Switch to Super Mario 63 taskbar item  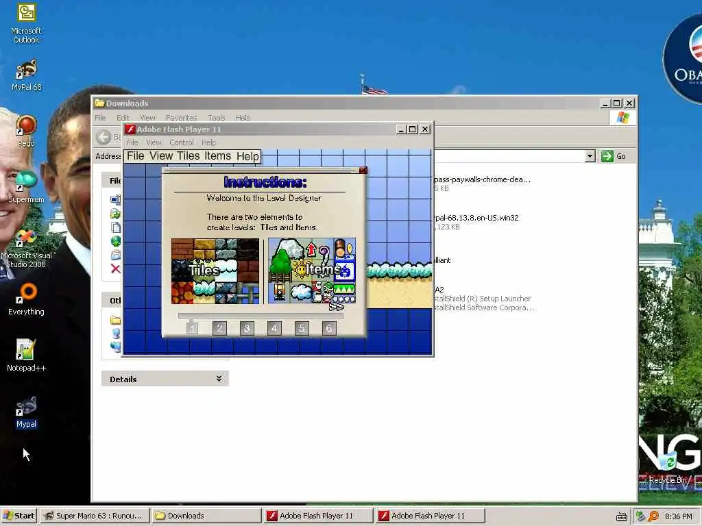pos(94,516)
